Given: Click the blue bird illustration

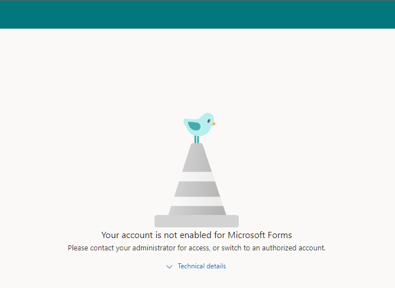Looking at the screenshot, I should 198,125.
